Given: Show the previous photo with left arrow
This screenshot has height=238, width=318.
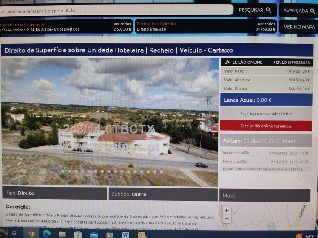Looking at the screenshot, I should coord(9,121).
